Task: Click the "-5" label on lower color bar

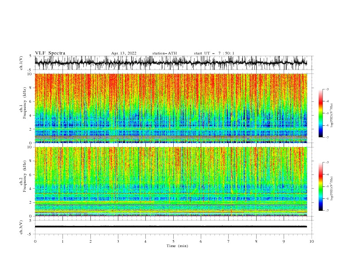Action: pyautogui.click(x=327, y=186)
